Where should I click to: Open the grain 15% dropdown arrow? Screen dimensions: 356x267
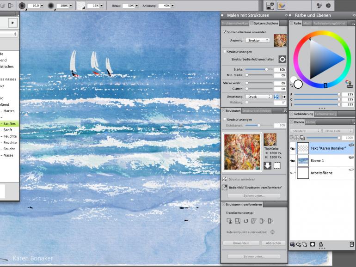point(101,6)
